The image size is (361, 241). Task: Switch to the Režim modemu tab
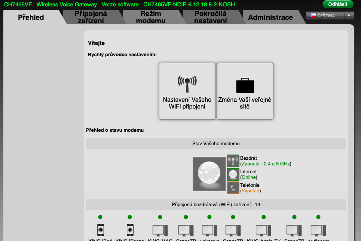pos(150,17)
